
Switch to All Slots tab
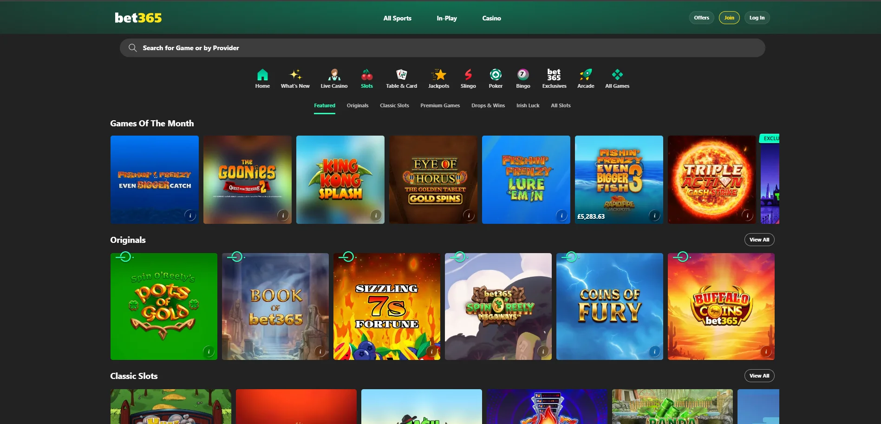pos(561,105)
